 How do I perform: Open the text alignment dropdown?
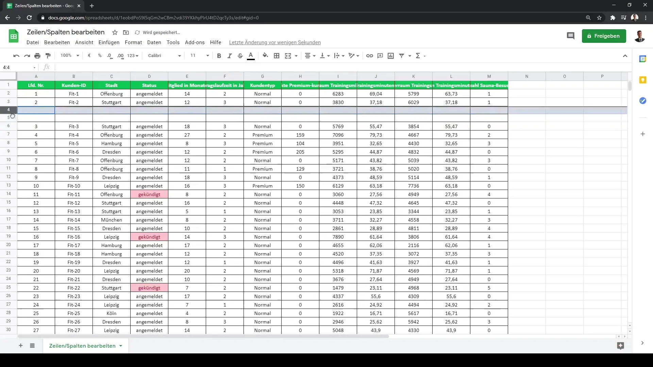point(311,56)
